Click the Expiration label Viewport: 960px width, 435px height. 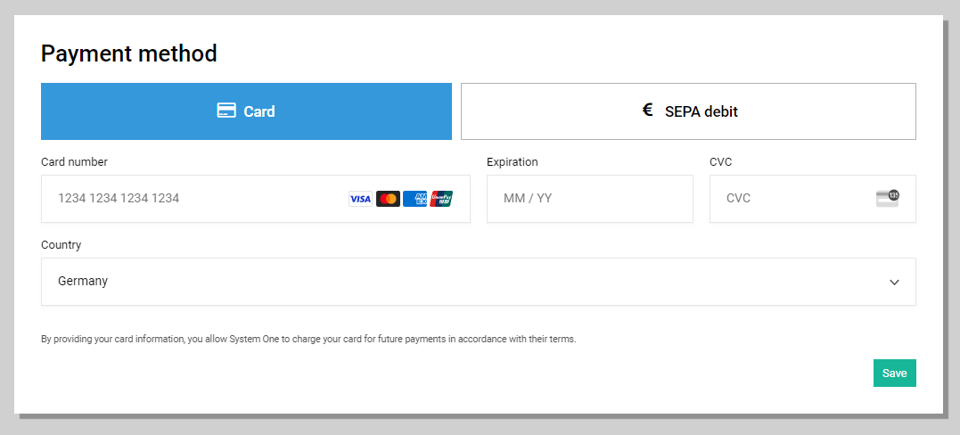click(513, 161)
